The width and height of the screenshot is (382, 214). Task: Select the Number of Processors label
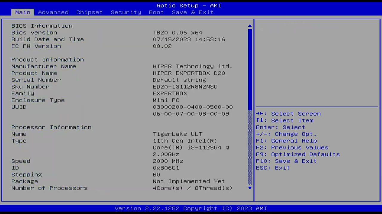(x=50, y=188)
